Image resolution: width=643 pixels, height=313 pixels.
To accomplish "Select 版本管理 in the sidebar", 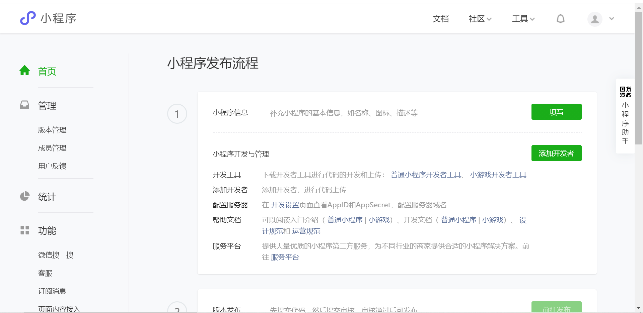I will tap(52, 130).
